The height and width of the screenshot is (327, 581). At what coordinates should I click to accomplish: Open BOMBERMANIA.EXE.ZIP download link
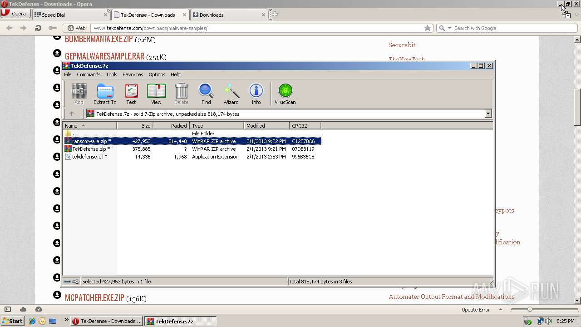pyautogui.click(x=98, y=39)
